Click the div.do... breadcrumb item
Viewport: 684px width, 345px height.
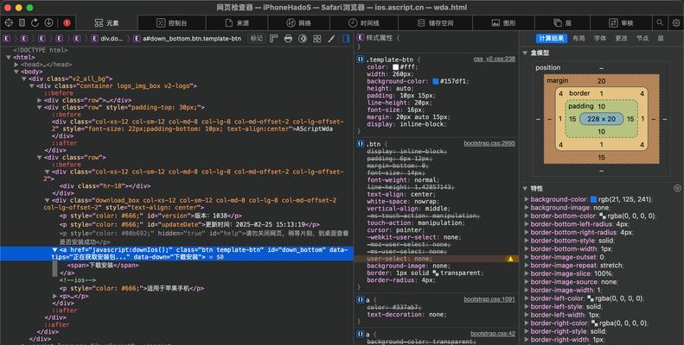[107, 38]
